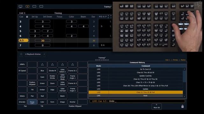Select the Cyan parameter button

coord(42,77)
